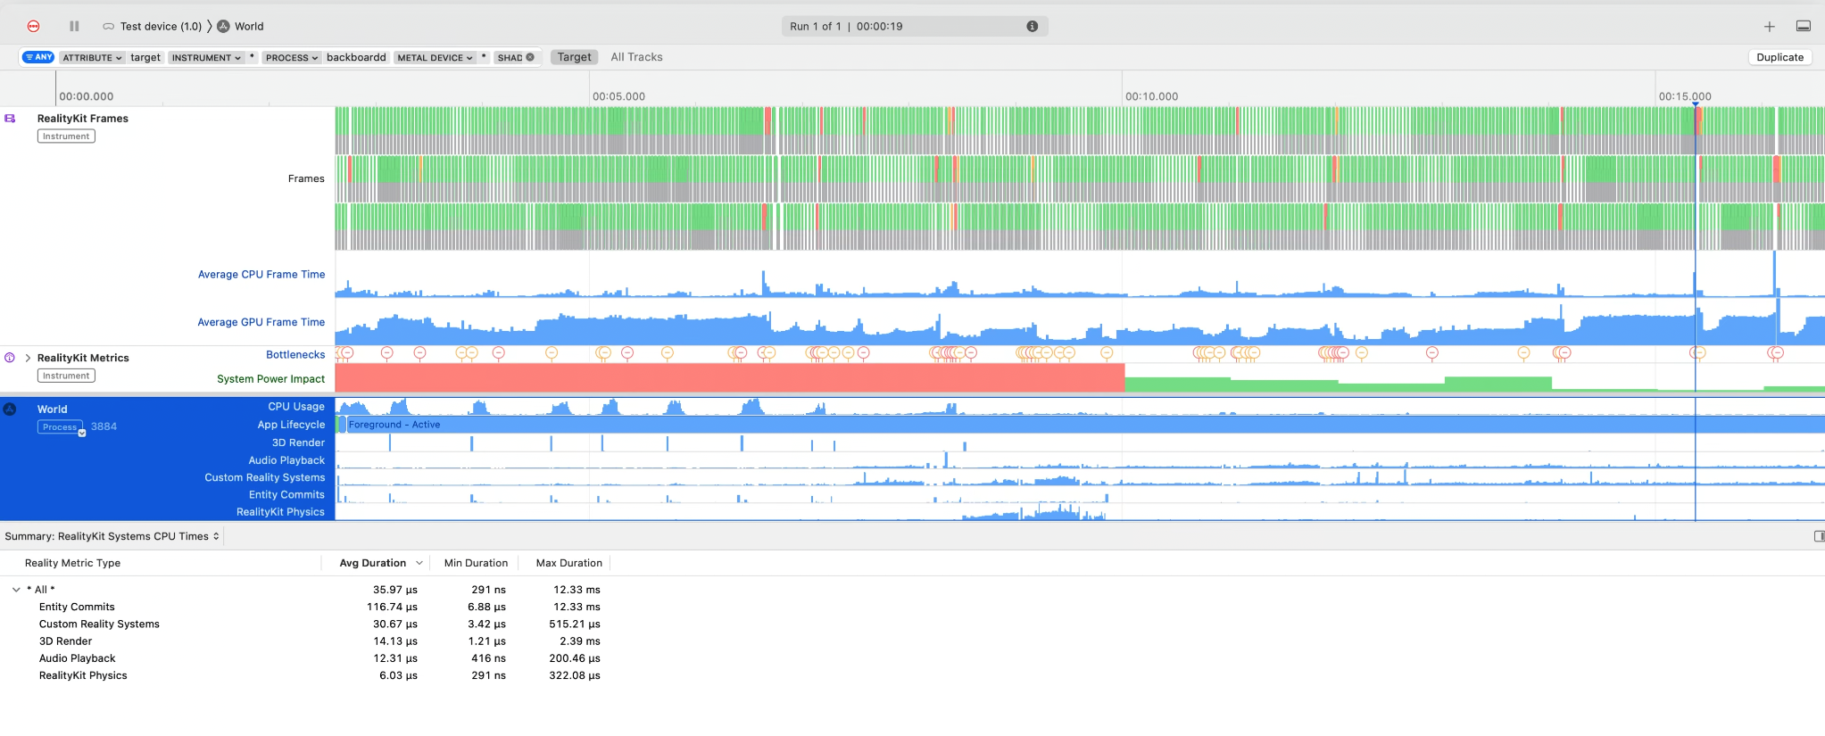The image size is (1825, 736).
Task: Select the RealityKit Frames track title
Action: tap(82, 119)
